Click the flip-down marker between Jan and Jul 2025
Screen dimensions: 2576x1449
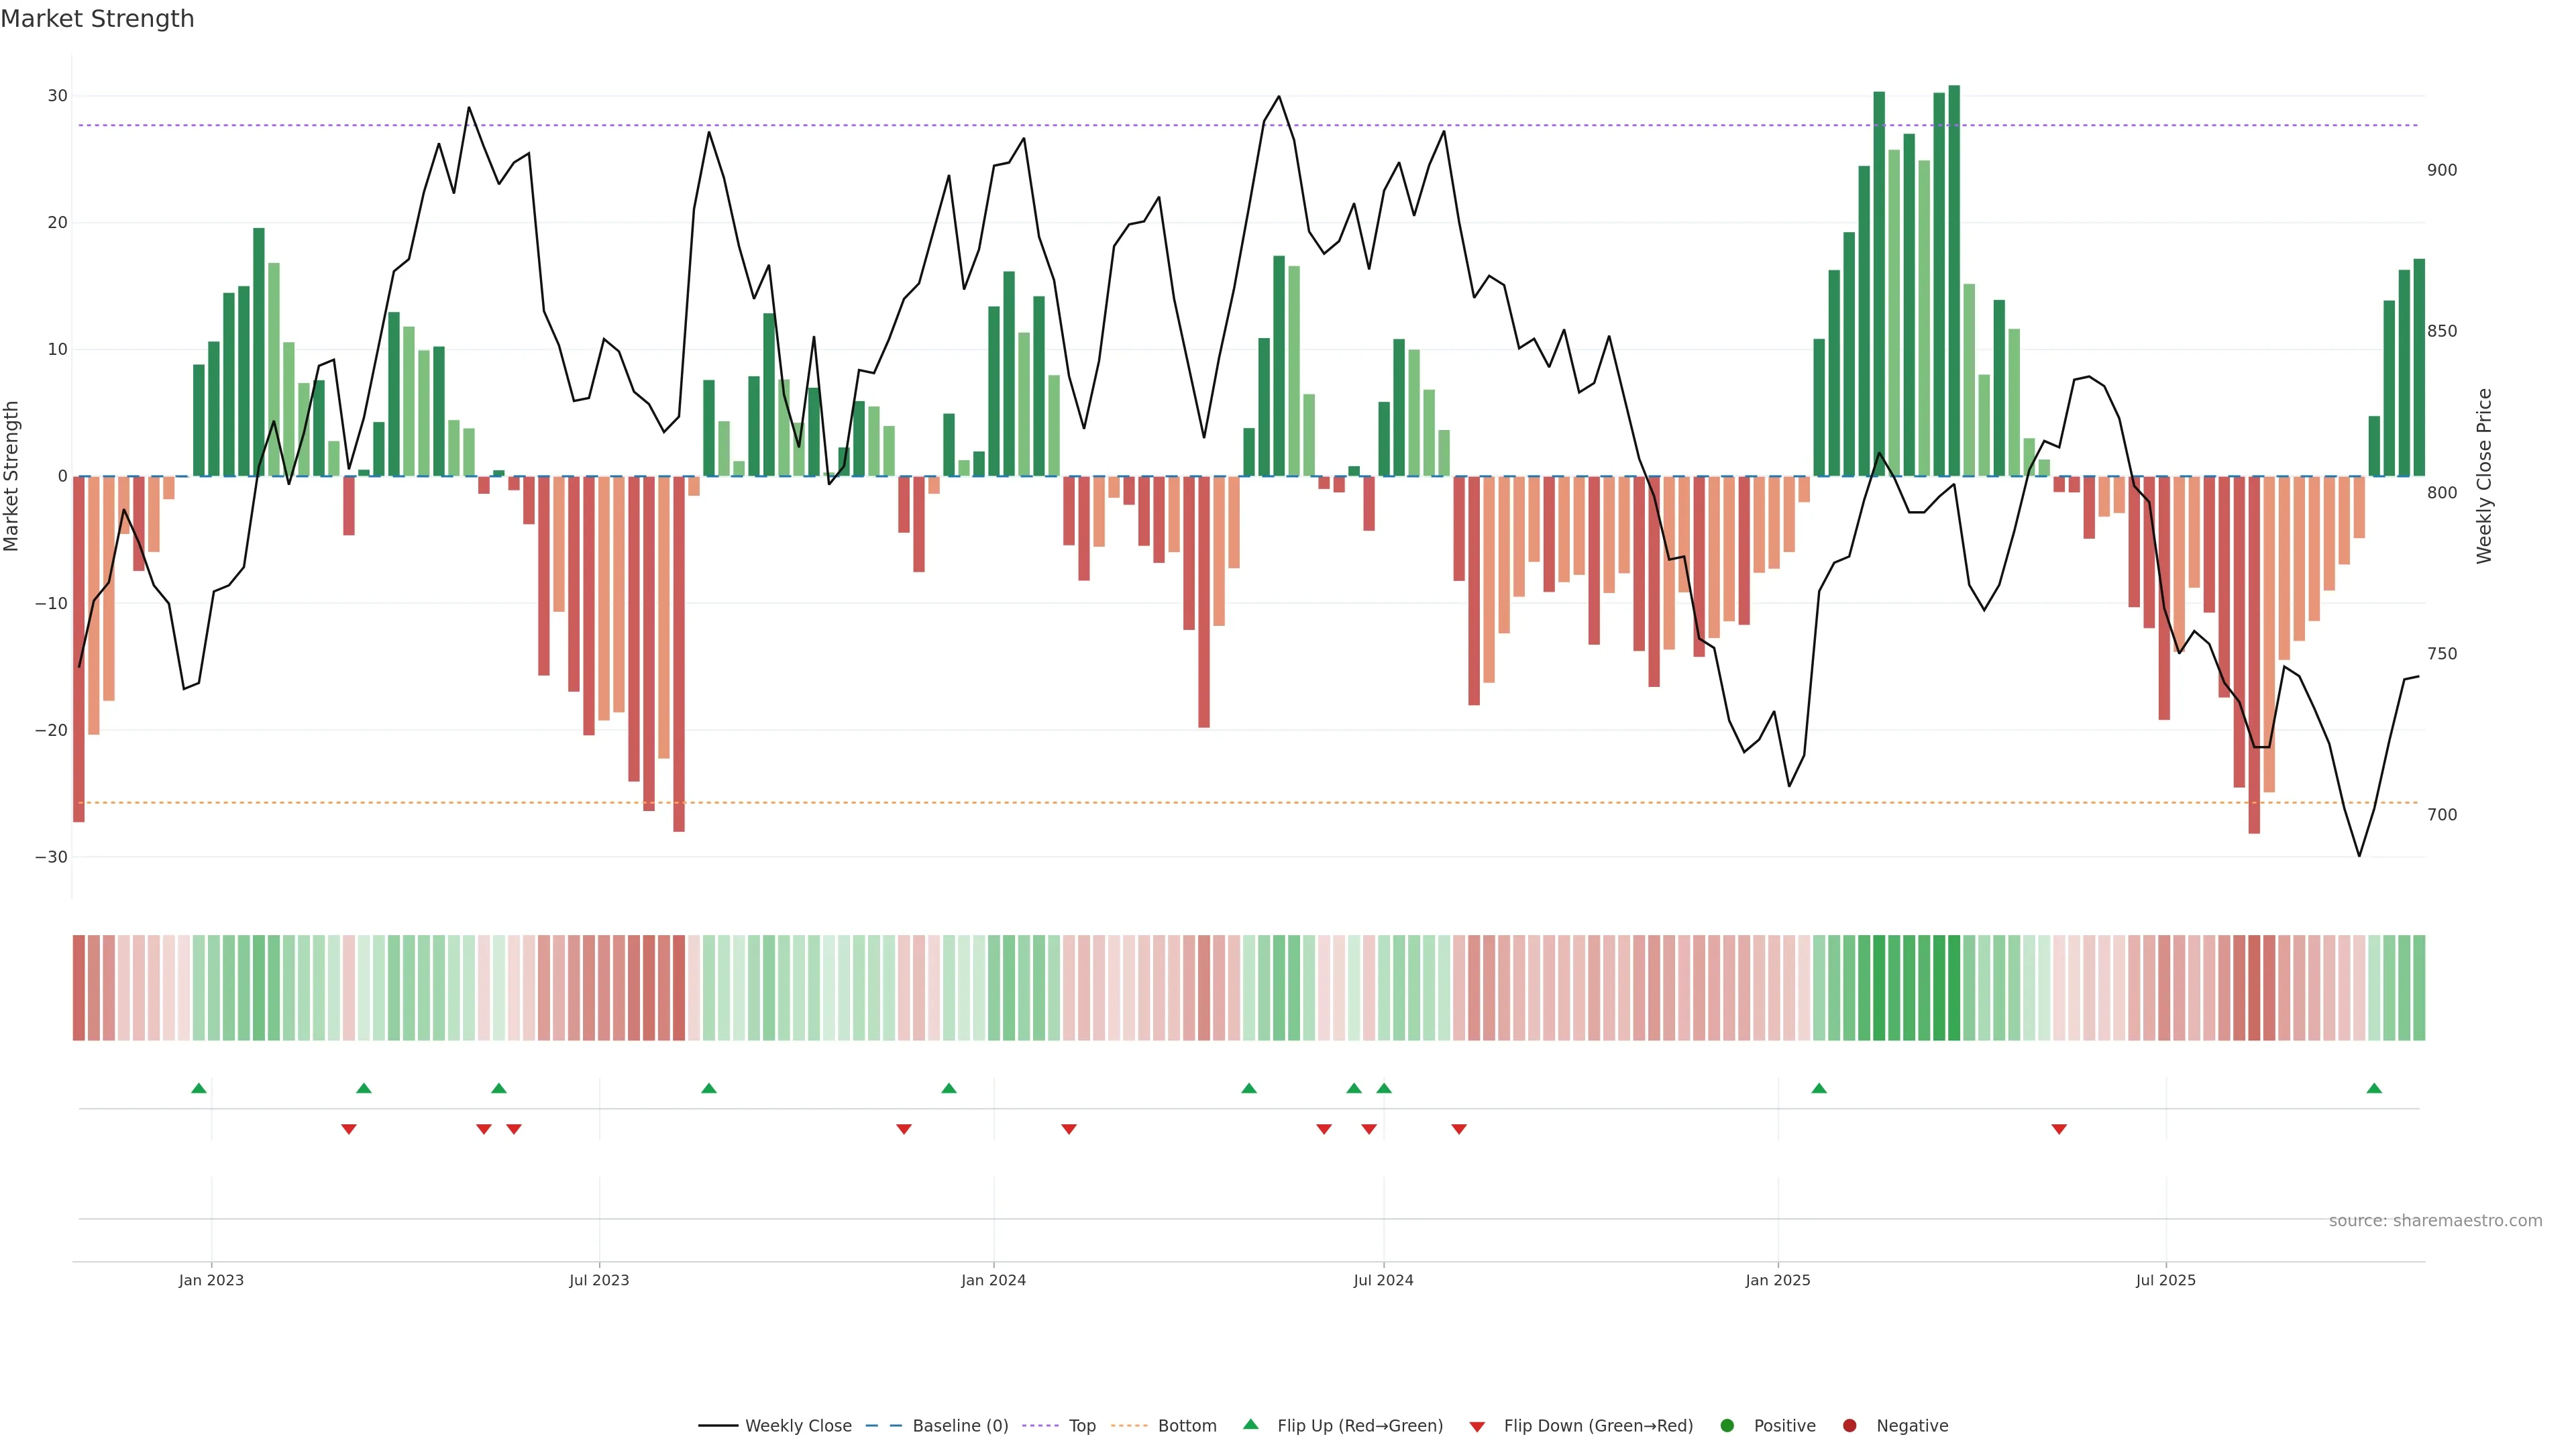tap(2059, 1129)
